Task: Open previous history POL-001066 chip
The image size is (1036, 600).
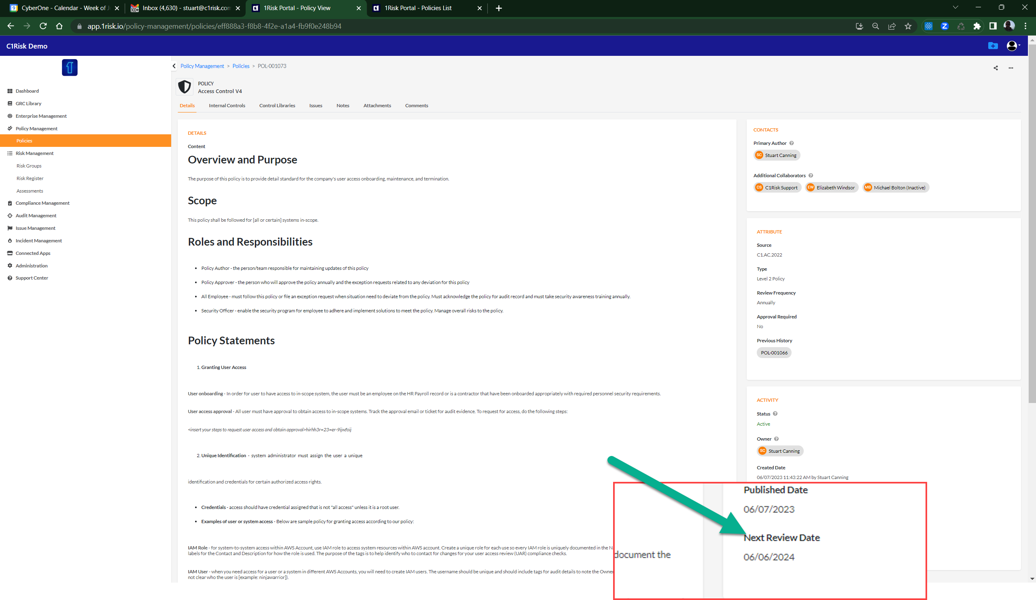Action: [774, 353]
